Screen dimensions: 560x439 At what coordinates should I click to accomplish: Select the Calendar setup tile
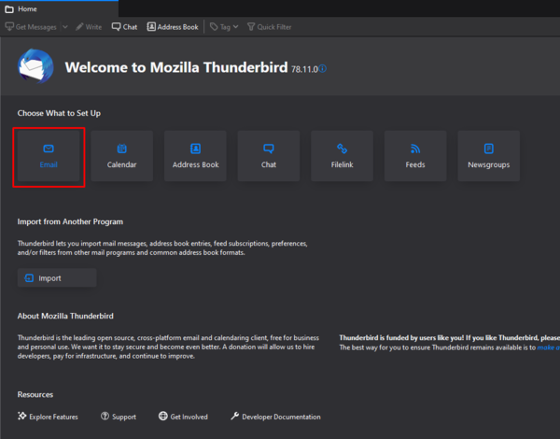pyautogui.click(x=121, y=156)
